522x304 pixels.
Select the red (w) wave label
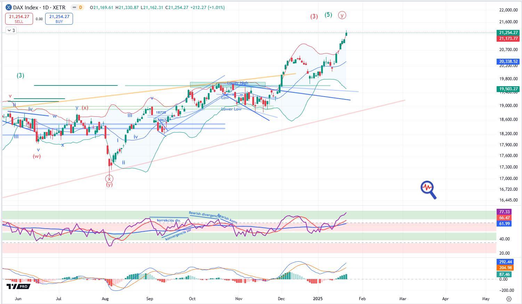37,156
